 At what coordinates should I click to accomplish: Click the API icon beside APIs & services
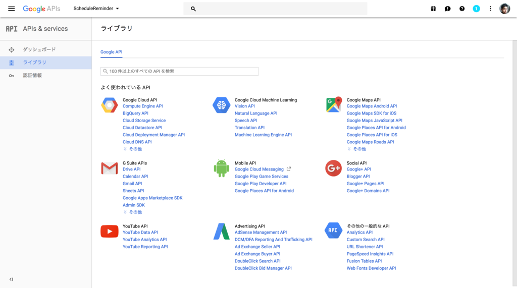tap(12, 29)
